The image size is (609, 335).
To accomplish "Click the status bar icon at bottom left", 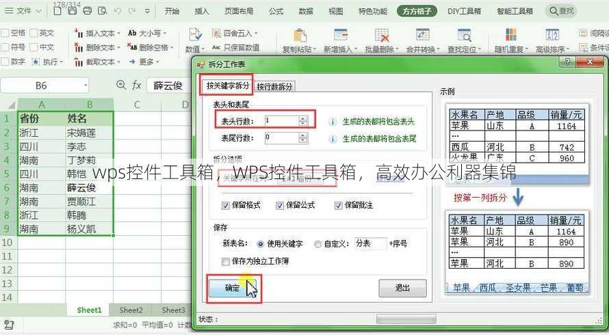I will tap(8, 324).
